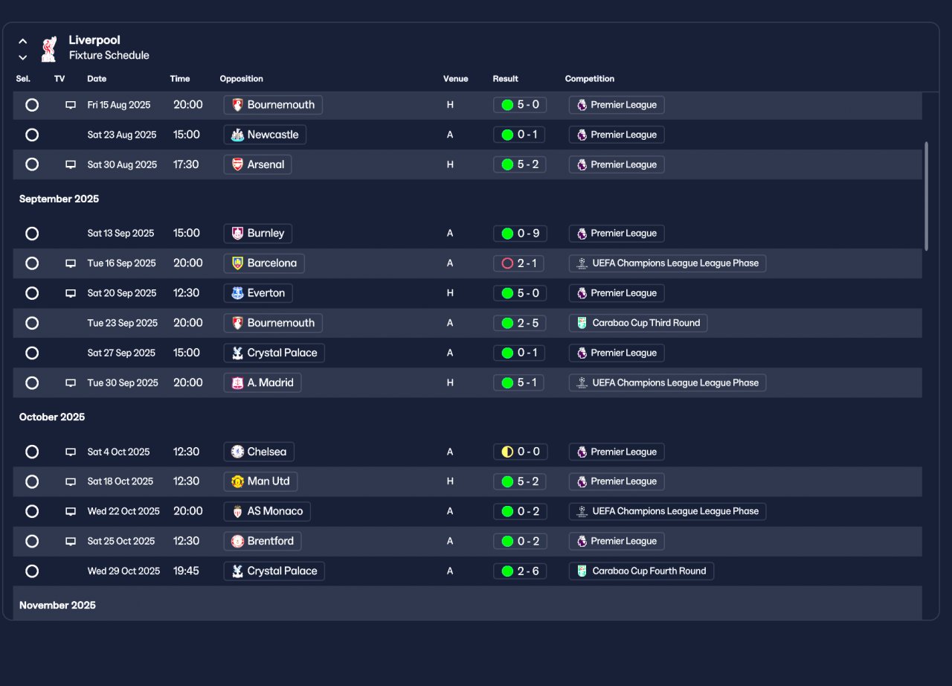Collapse panel with the up chevron
Screen dimensions: 952x686
click(x=23, y=42)
